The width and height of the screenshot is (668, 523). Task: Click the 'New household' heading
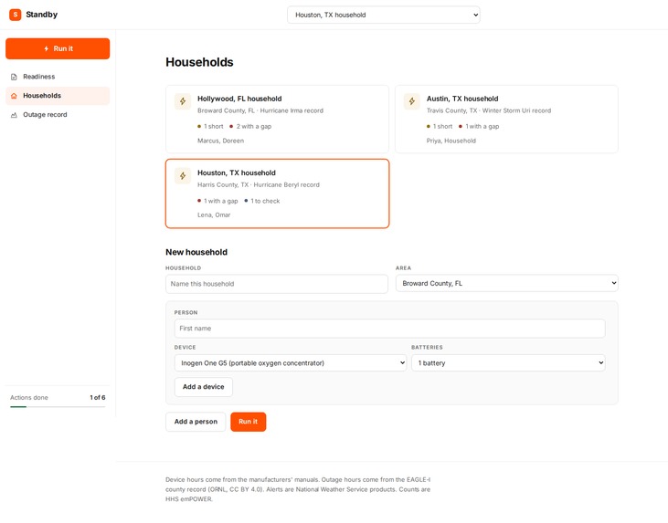click(196, 252)
